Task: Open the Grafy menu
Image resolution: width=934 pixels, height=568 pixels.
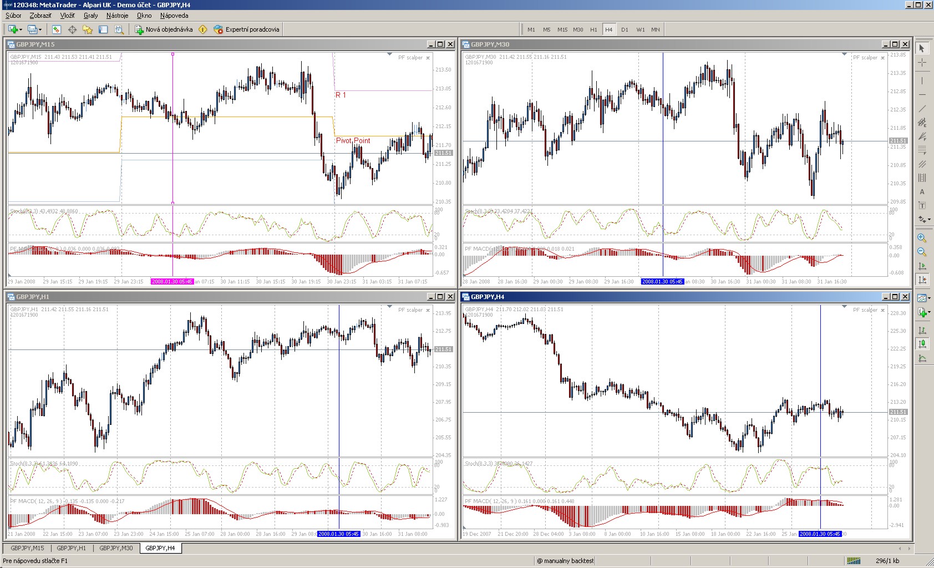Action: coord(90,16)
